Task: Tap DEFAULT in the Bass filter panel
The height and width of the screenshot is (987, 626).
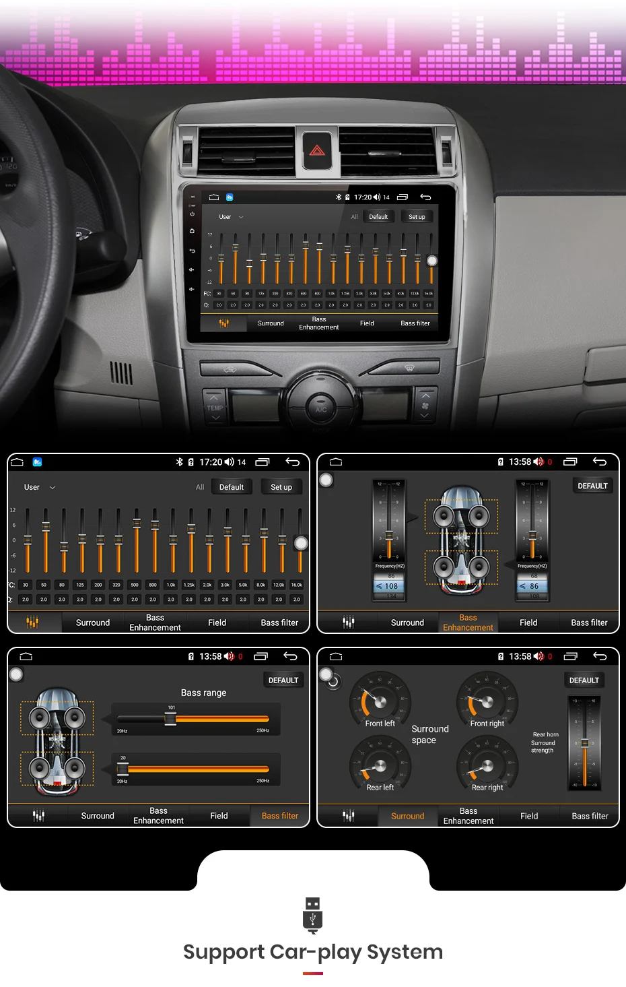Action: tap(283, 680)
